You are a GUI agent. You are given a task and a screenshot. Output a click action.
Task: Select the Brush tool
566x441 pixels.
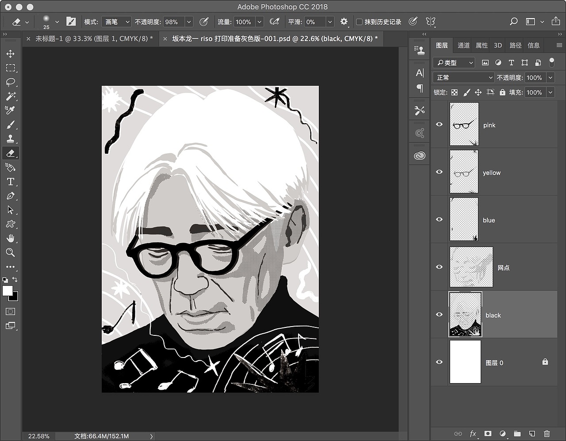pyautogui.click(x=11, y=125)
